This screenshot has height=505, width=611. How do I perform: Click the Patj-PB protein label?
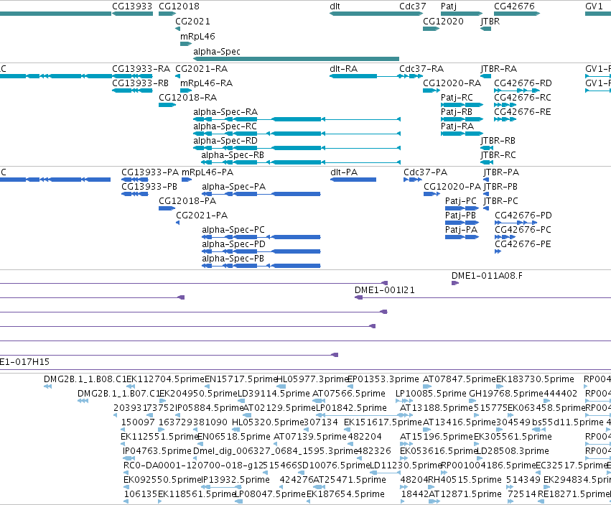coord(461,216)
